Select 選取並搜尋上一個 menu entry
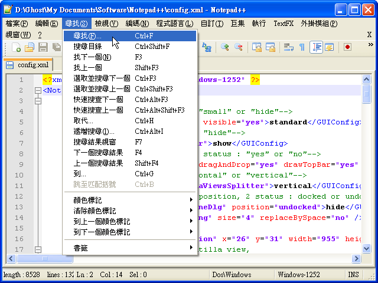Image resolution: width=378 pixels, height=283 pixels. 130,89
